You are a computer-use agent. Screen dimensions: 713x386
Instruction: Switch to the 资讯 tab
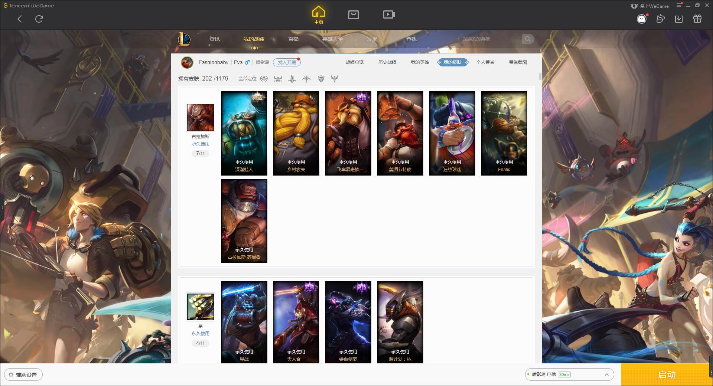tap(215, 39)
